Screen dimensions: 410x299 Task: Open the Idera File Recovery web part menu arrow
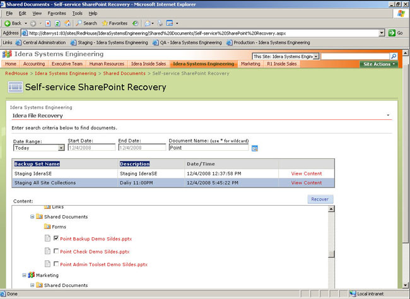[388, 115]
